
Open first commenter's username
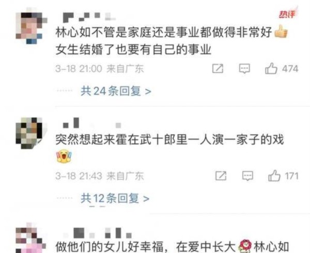89,17
